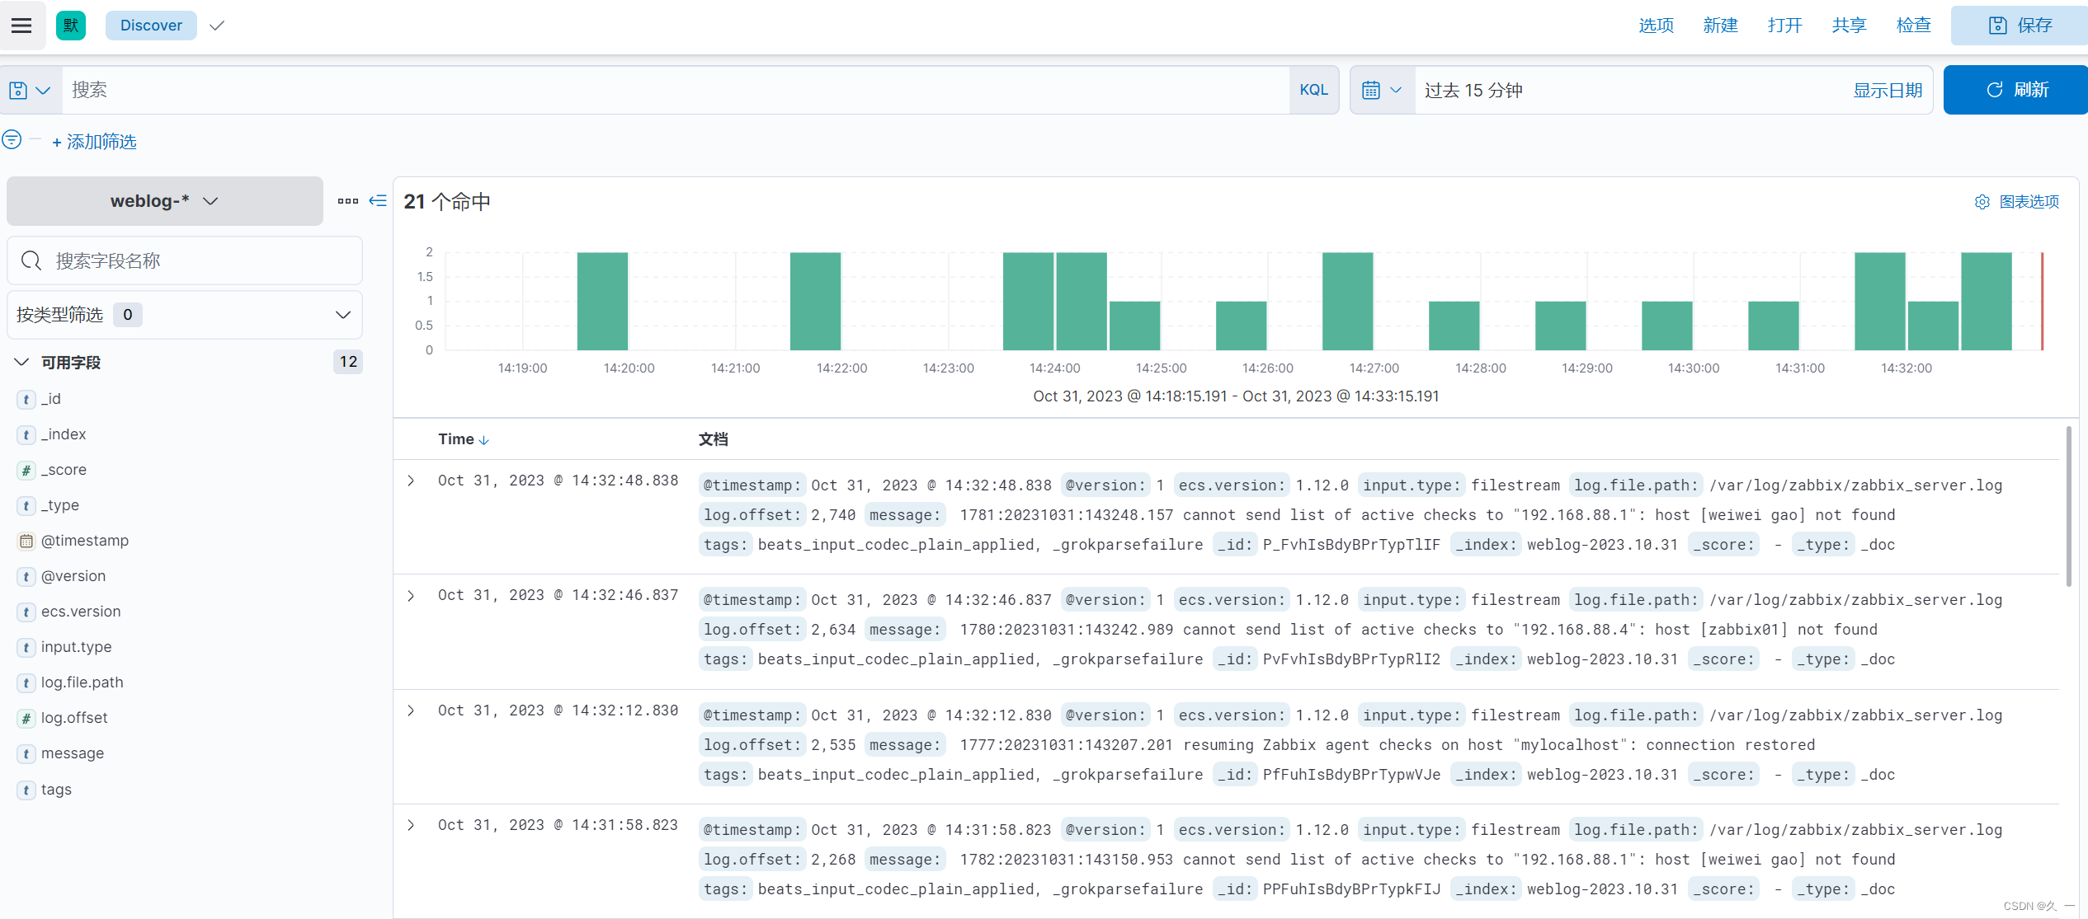The height and width of the screenshot is (919, 2088).
Task: Click the tags field type icon
Action: tap(26, 790)
